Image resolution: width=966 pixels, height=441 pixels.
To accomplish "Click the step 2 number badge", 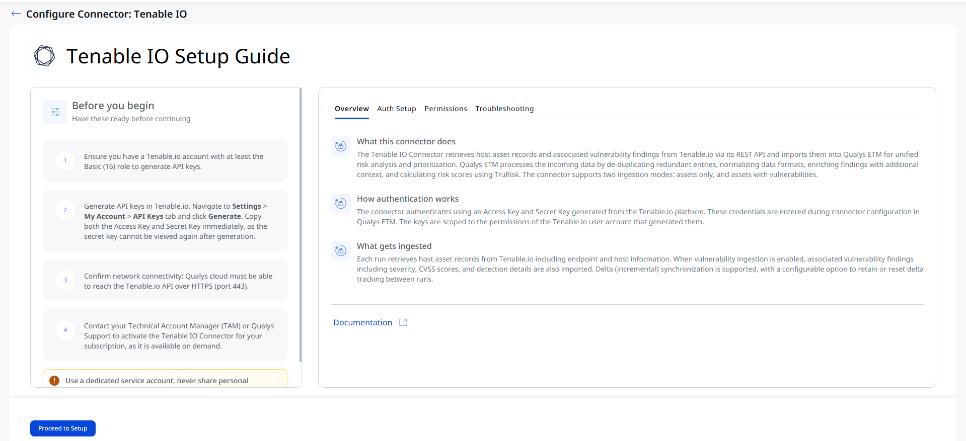I will point(65,210).
